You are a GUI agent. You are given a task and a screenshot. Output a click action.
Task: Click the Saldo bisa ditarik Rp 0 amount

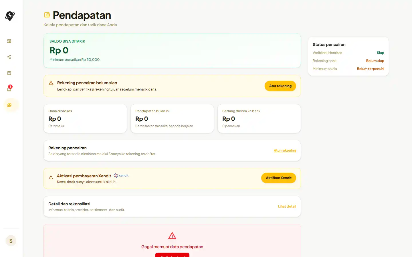[x=59, y=50]
